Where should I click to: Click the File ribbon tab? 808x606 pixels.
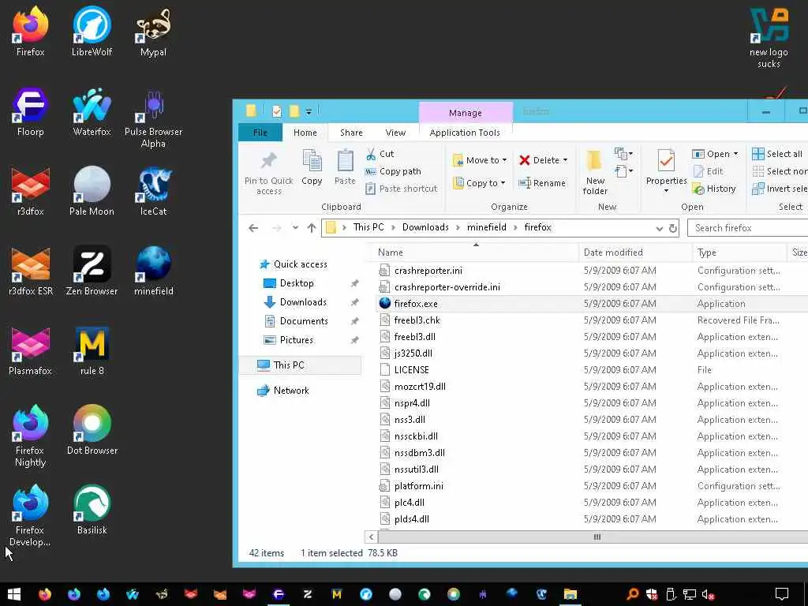point(260,133)
